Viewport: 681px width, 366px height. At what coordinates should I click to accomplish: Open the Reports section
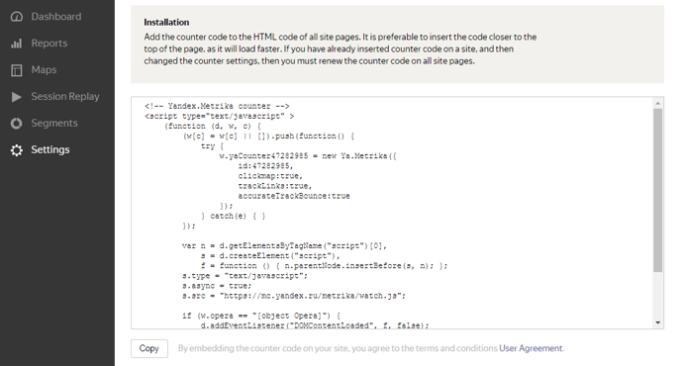tap(49, 43)
